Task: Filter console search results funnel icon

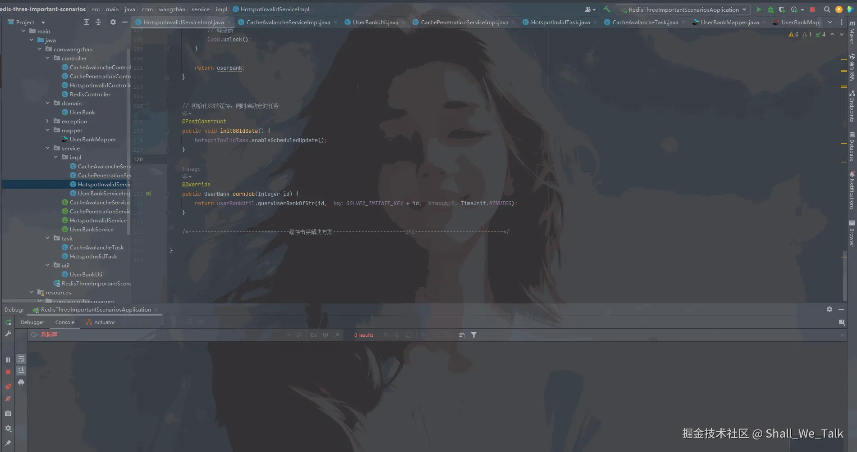Action: click(474, 335)
